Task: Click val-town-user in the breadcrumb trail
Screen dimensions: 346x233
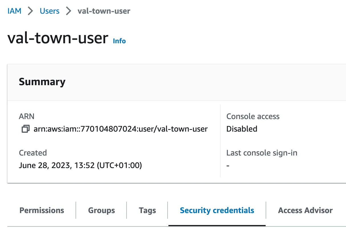Action: point(104,11)
